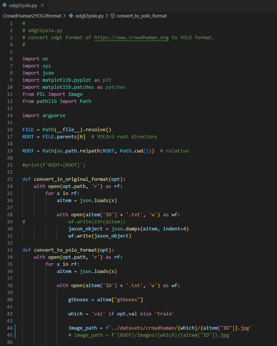Click the image_path f-string on line 44

(179, 328)
